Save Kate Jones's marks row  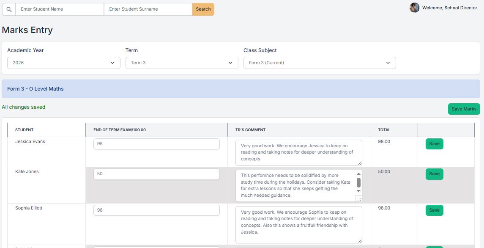click(x=434, y=174)
